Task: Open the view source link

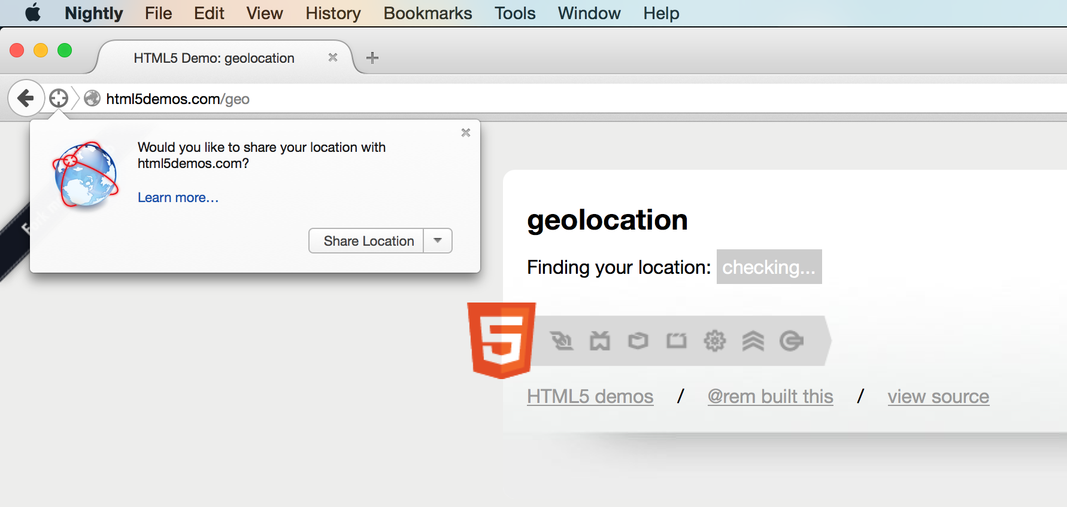Action: pos(938,396)
